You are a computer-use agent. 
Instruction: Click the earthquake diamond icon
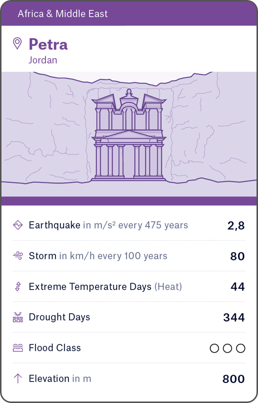(x=18, y=225)
